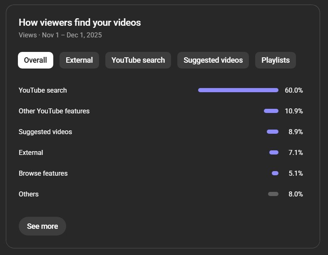328x255 pixels.
Task: Select the Overall tab
Action: pos(35,60)
